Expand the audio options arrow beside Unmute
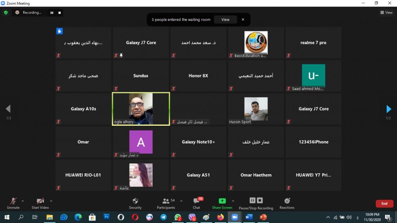Viewport: 397px width, 223px height. click(22, 201)
